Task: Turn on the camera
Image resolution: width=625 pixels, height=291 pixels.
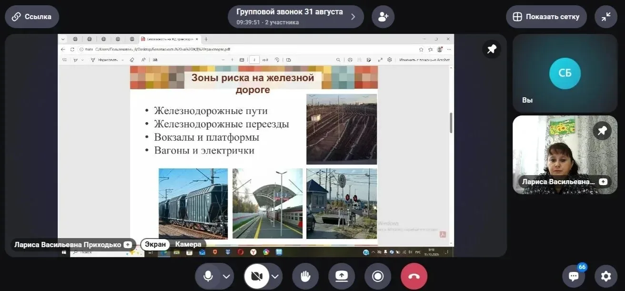Action: click(x=257, y=276)
